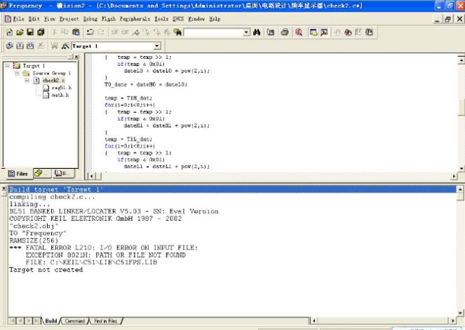Collapse the Source Group 1 node
The height and width of the screenshot is (330, 465).
(x=18, y=73)
